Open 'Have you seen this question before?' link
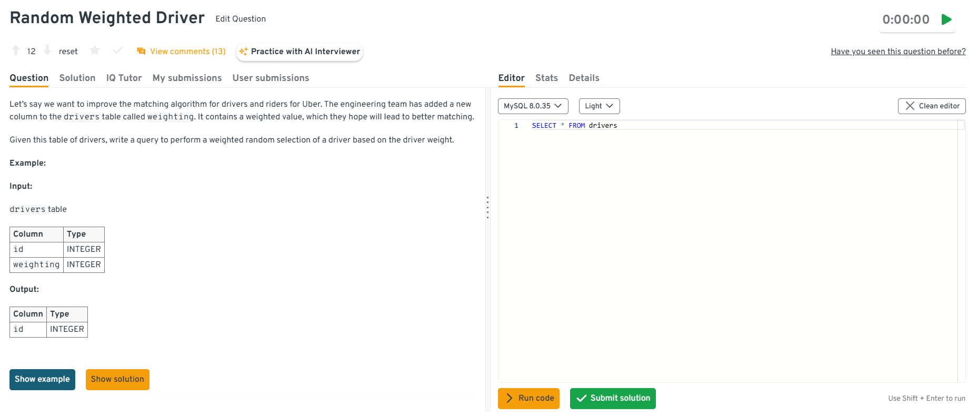978x417 pixels. (898, 52)
